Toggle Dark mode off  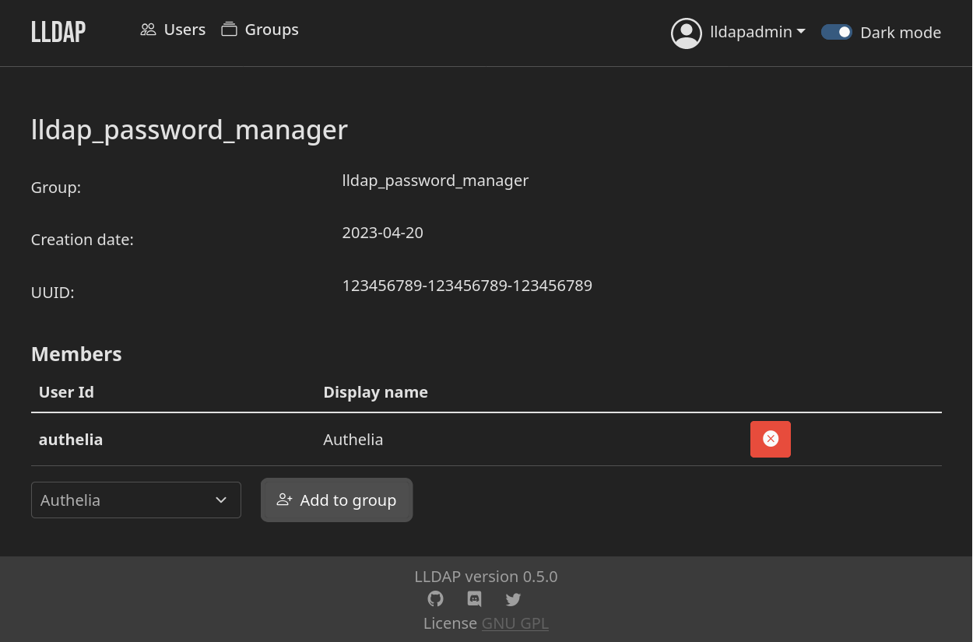point(836,32)
